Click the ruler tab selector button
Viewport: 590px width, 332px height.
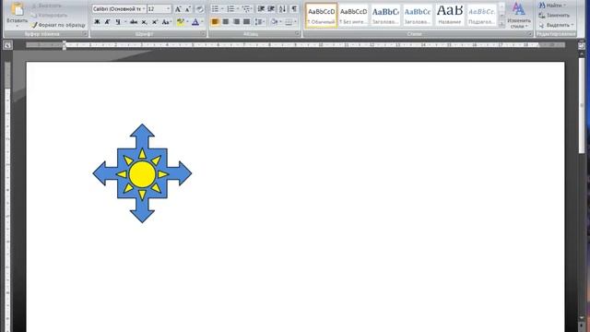pyautogui.click(x=7, y=45)
